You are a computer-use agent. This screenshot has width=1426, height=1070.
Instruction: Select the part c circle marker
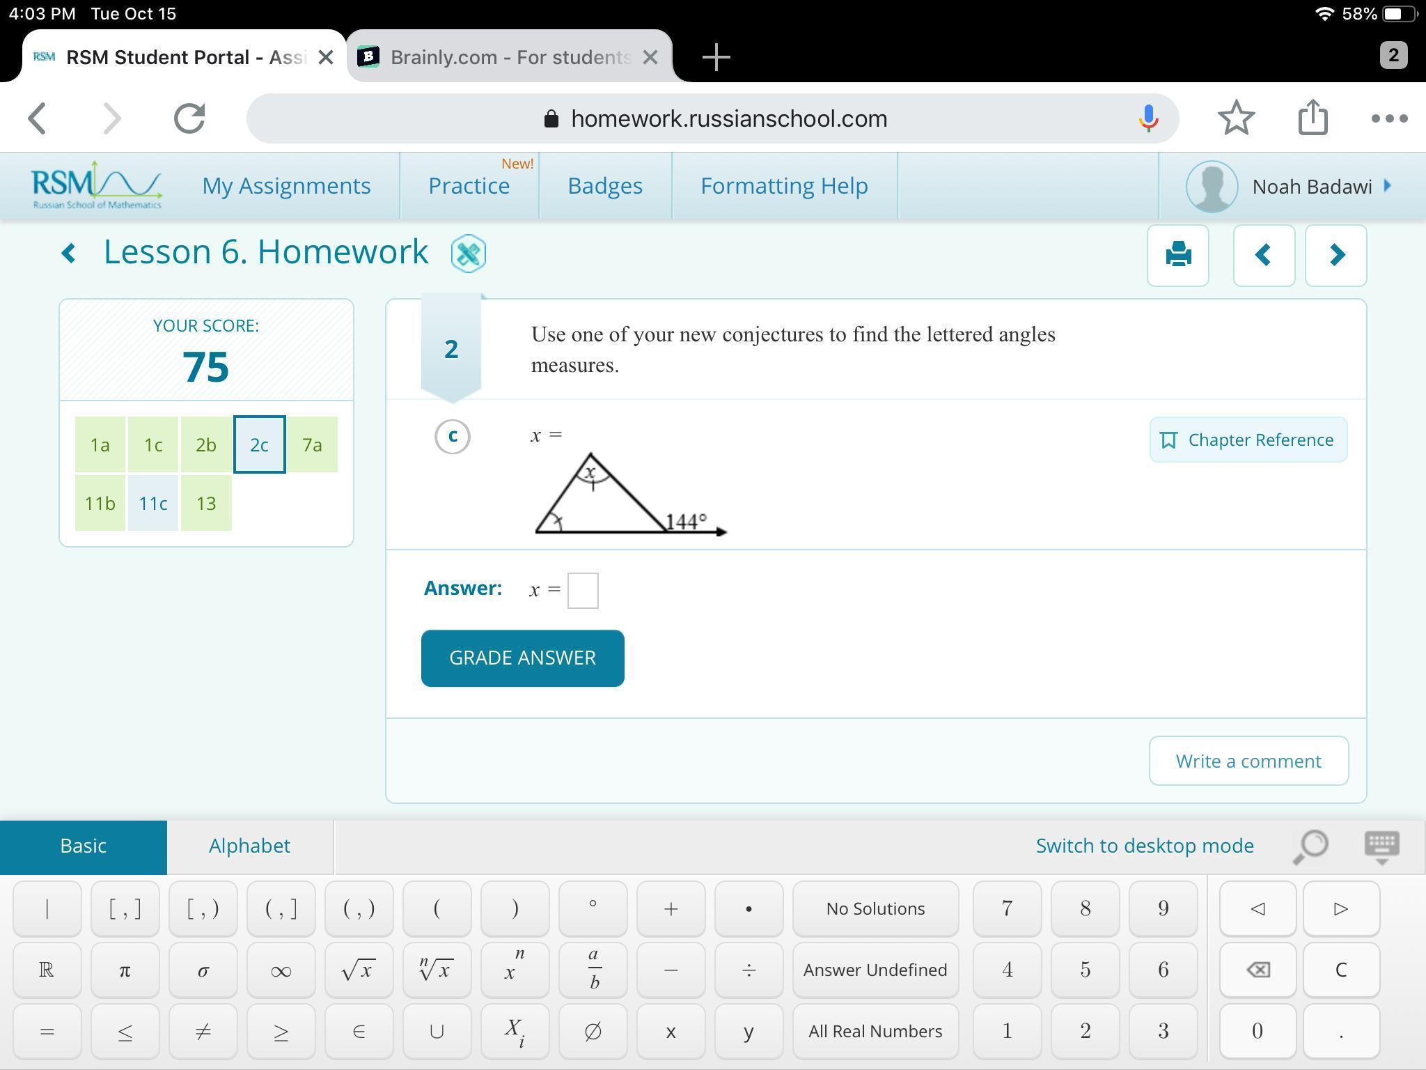point(453,437)
